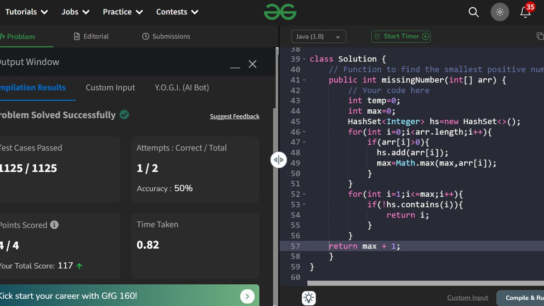Viewport: 544px width, 306px height.
Task: Click the Time Taken value 0.82
Action: [148, 245]
